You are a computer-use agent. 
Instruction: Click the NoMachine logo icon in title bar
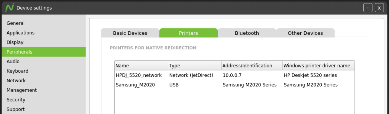click(9, 8)
